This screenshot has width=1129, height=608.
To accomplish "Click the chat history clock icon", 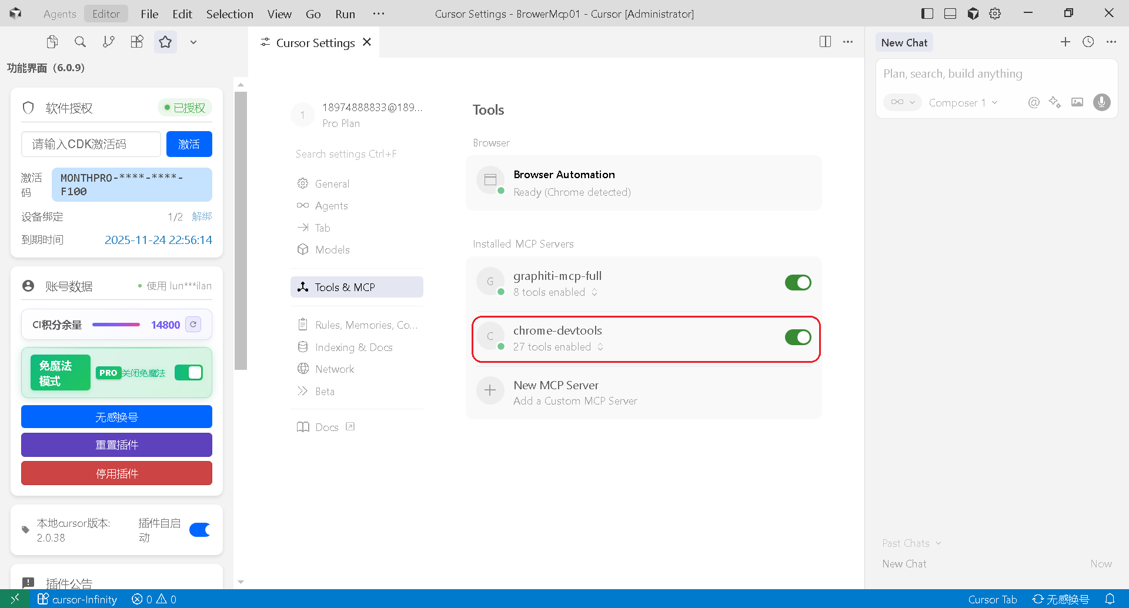I will (x=1088, y=42).
